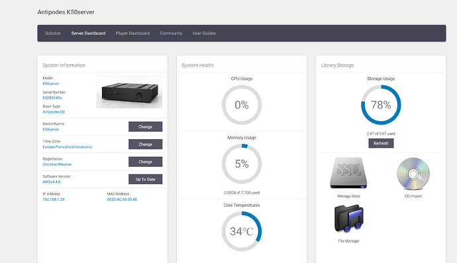457x263 pixels.
Task: Click the AMSv4.4.0 software version
Action: pos(52,182)
